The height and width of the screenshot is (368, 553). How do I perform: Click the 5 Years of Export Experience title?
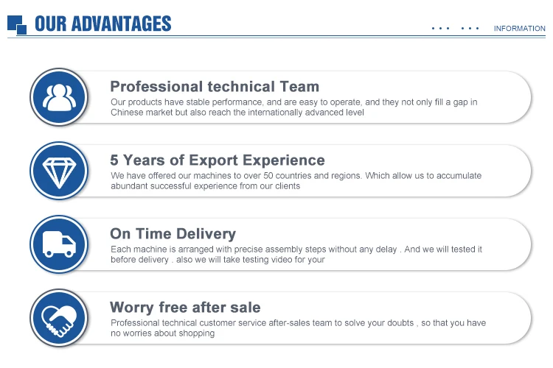click(x=218, y=160)
